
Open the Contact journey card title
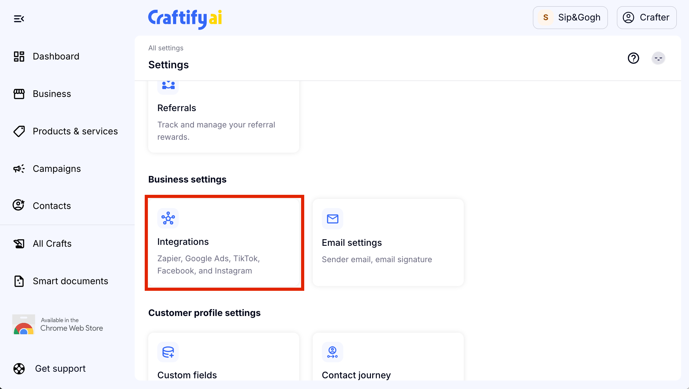[356, 375]
